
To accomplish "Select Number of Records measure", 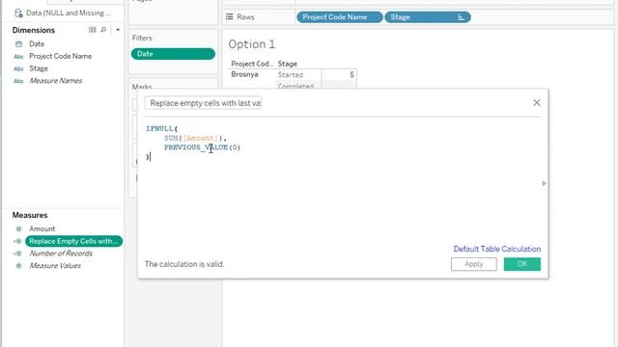I will pyautogui.click(x=61, y=254).
